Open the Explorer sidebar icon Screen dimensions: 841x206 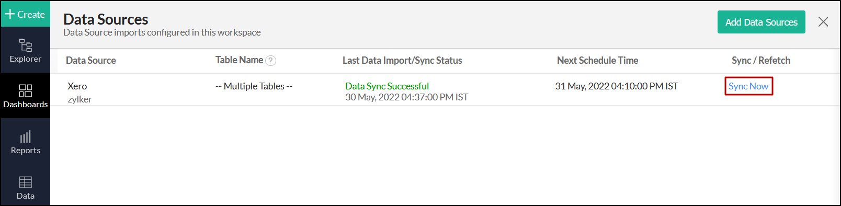click(x=25, y=50)
